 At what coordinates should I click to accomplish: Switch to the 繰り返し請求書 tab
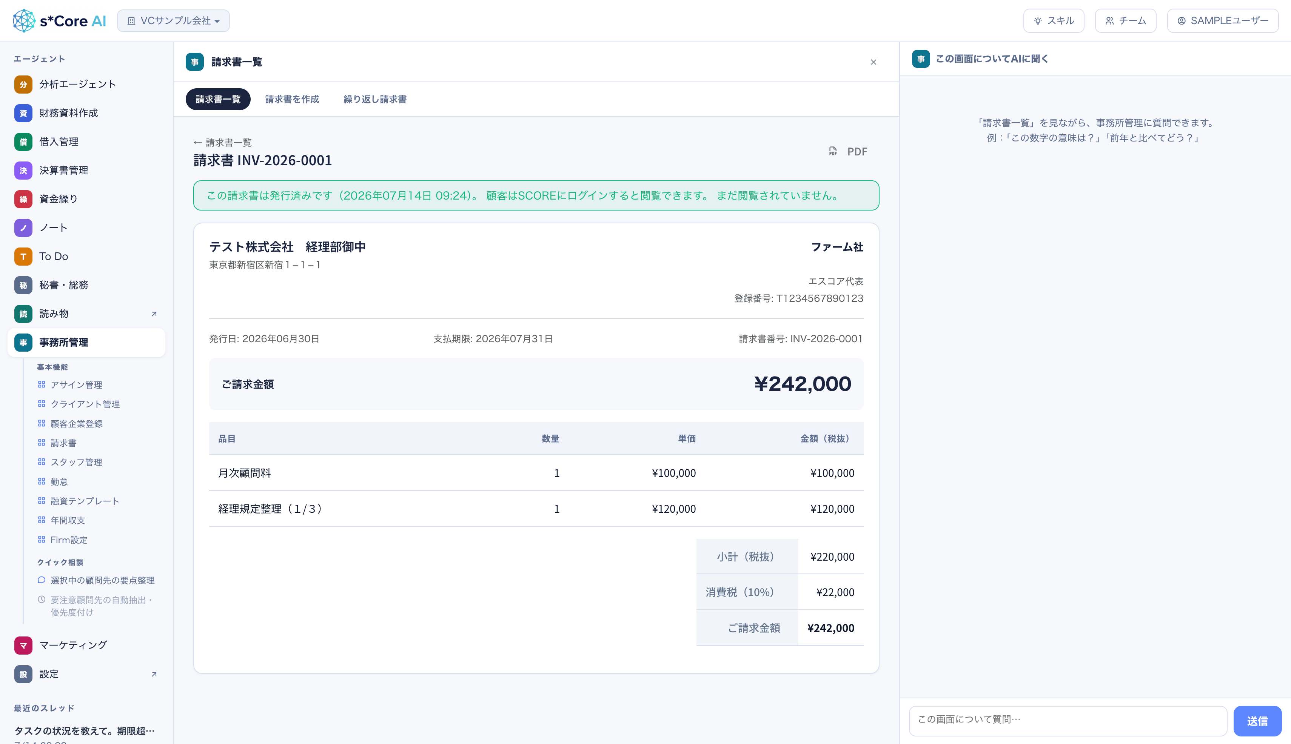click(375, 99)
